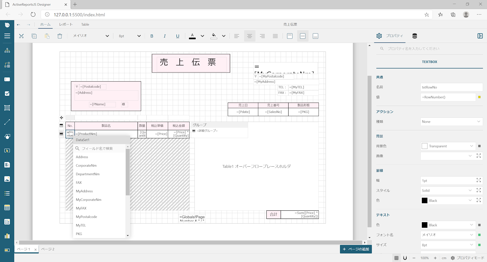The height and width of the screenshot is (262, 487).
Task: Switch to the レポート tab
Action: click(66, 25)
